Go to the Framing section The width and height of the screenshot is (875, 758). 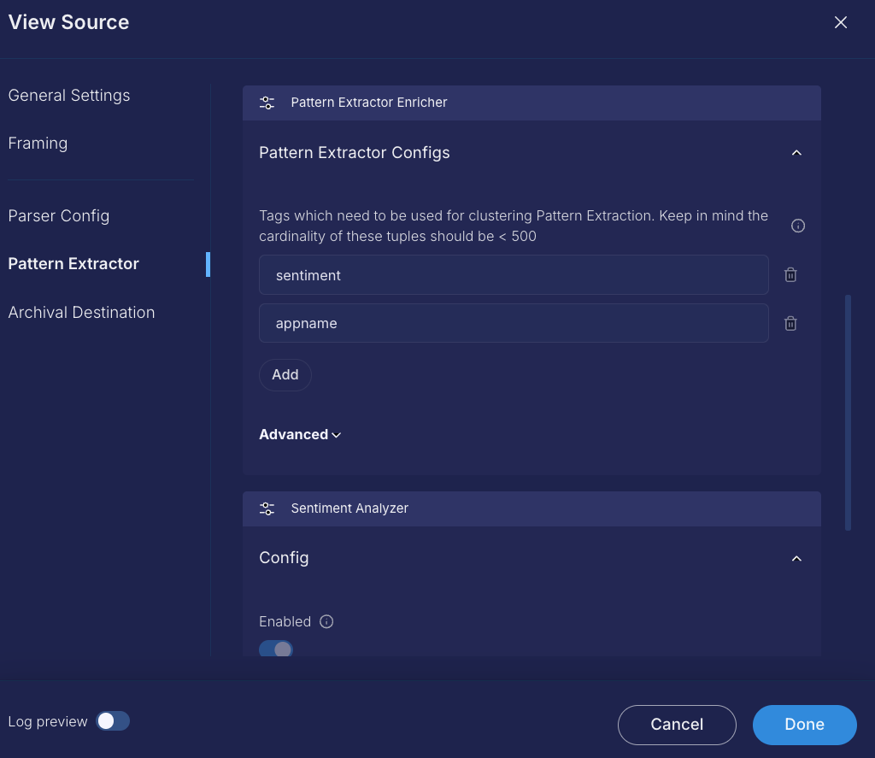38,144
